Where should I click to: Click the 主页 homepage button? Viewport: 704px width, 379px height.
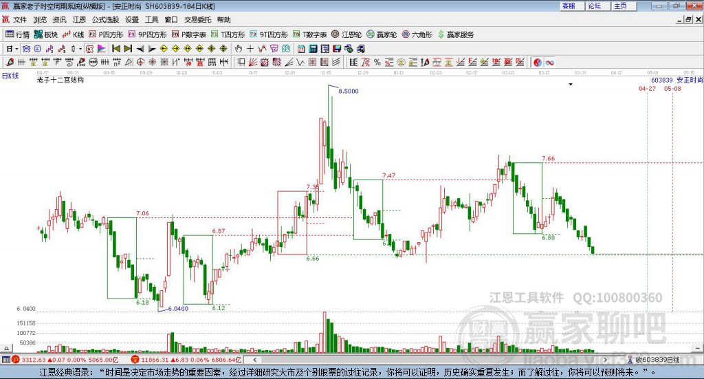pyautogui.click(x=624, y=6)
